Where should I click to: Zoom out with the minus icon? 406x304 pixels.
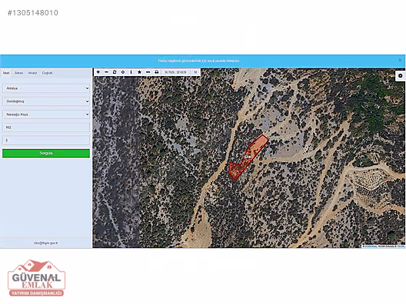(x=106, y=72)
